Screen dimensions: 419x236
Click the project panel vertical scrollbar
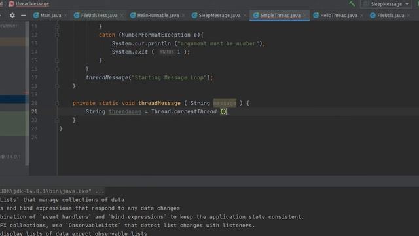[x=27, y=94]
